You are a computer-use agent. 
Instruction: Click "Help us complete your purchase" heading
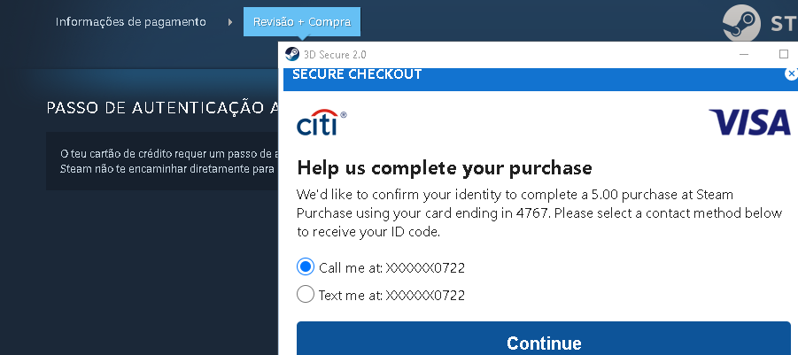pos(444,167)
